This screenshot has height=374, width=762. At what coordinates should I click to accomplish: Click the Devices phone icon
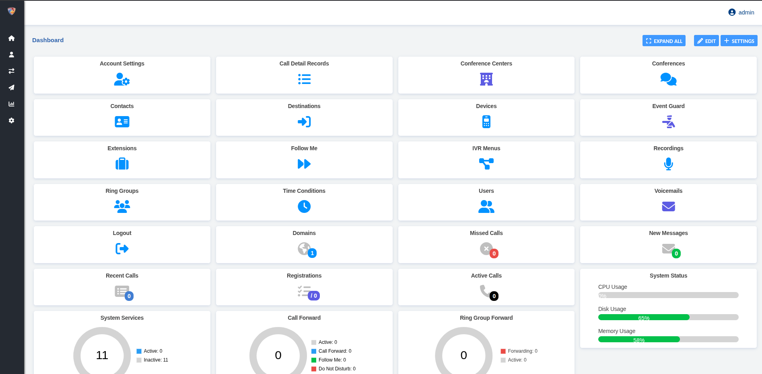[486, 122]
